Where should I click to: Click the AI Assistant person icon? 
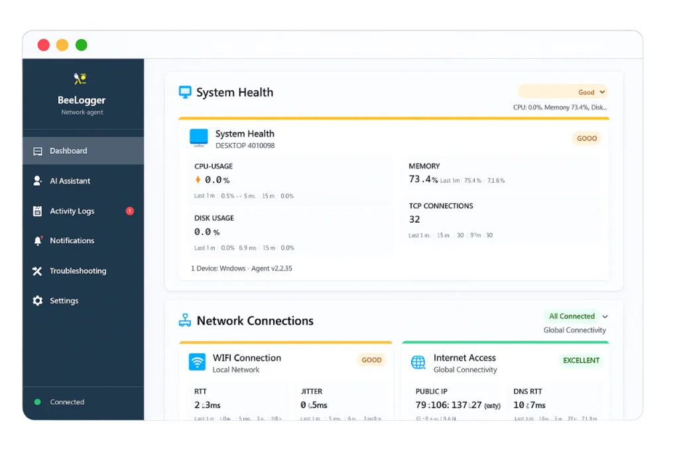(x=38, y=181)
